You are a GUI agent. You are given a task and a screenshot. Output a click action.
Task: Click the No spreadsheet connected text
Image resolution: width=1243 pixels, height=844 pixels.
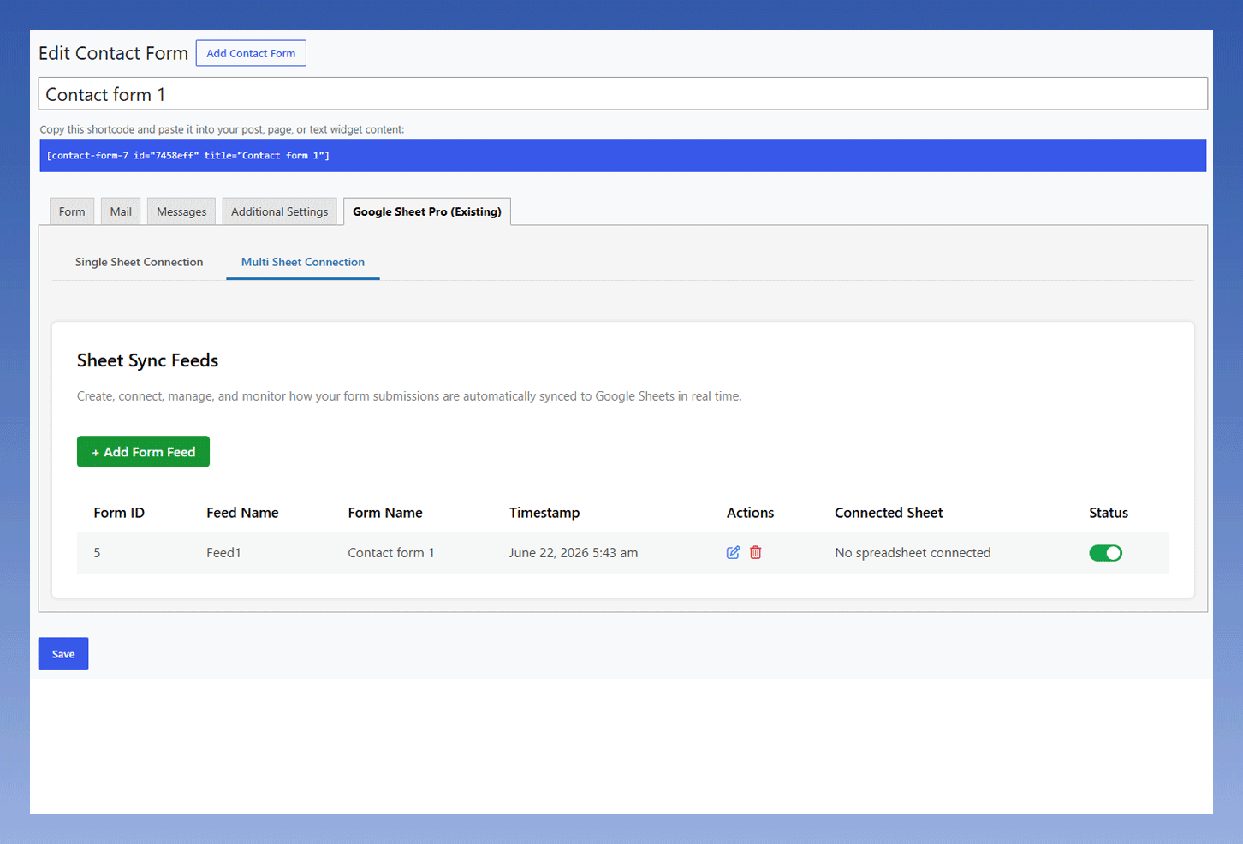(x=913, y=553)
